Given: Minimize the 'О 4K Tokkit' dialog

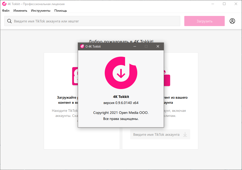Looking at the screenshot, I should (135, 46).
